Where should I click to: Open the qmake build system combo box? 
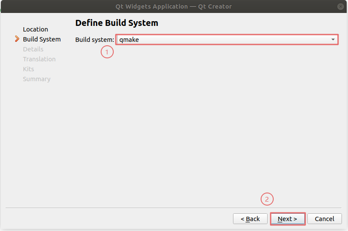tap(227, 40)
